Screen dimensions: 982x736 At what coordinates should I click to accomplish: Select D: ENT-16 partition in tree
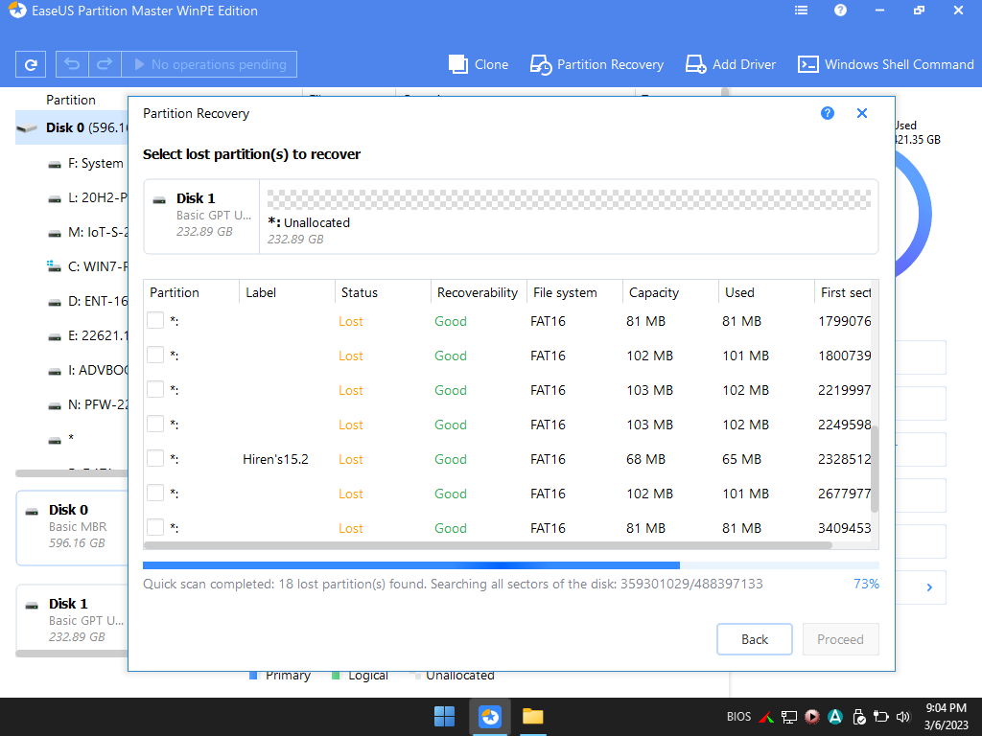(x=87, y=301)
